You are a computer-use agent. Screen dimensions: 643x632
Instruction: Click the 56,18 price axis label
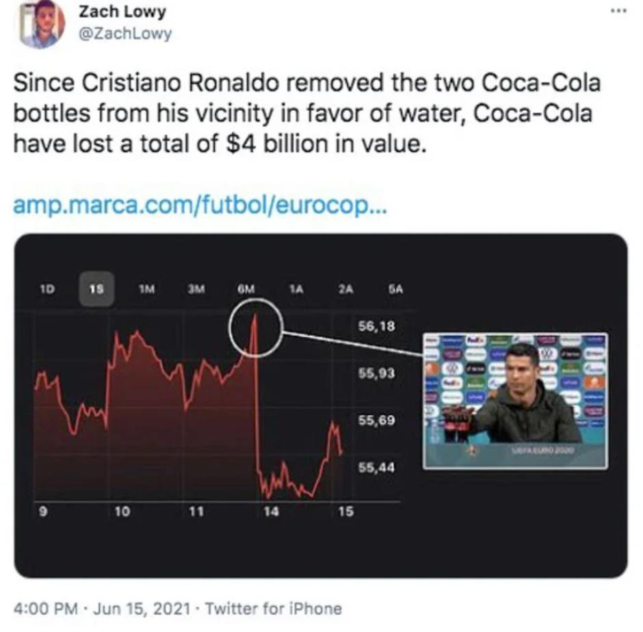pyautogui.click(x=376, y=326)
